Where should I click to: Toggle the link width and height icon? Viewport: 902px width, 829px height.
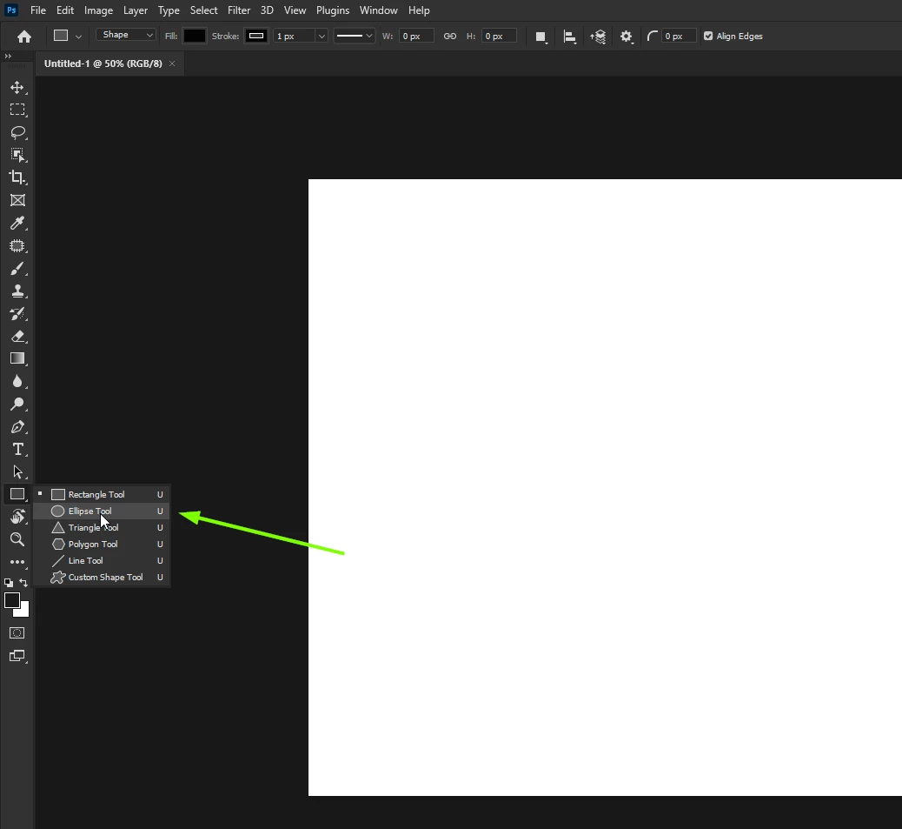tap(450, 36)
